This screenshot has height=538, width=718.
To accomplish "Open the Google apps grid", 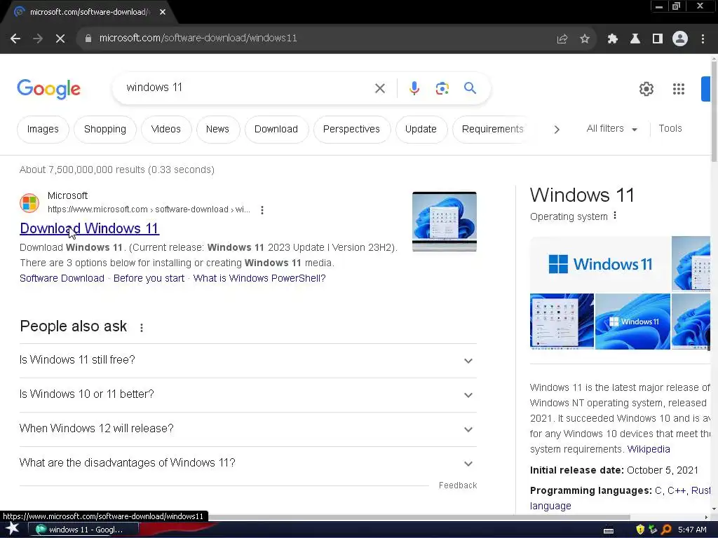I will pyautogui.click(x=679, y=89).
